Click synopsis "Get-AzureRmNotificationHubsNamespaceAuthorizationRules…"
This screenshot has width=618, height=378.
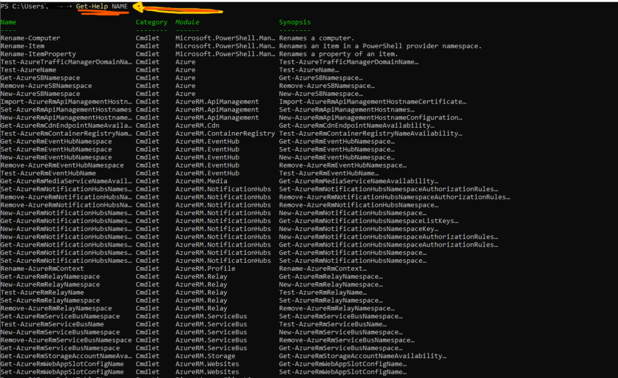point(389,245)
